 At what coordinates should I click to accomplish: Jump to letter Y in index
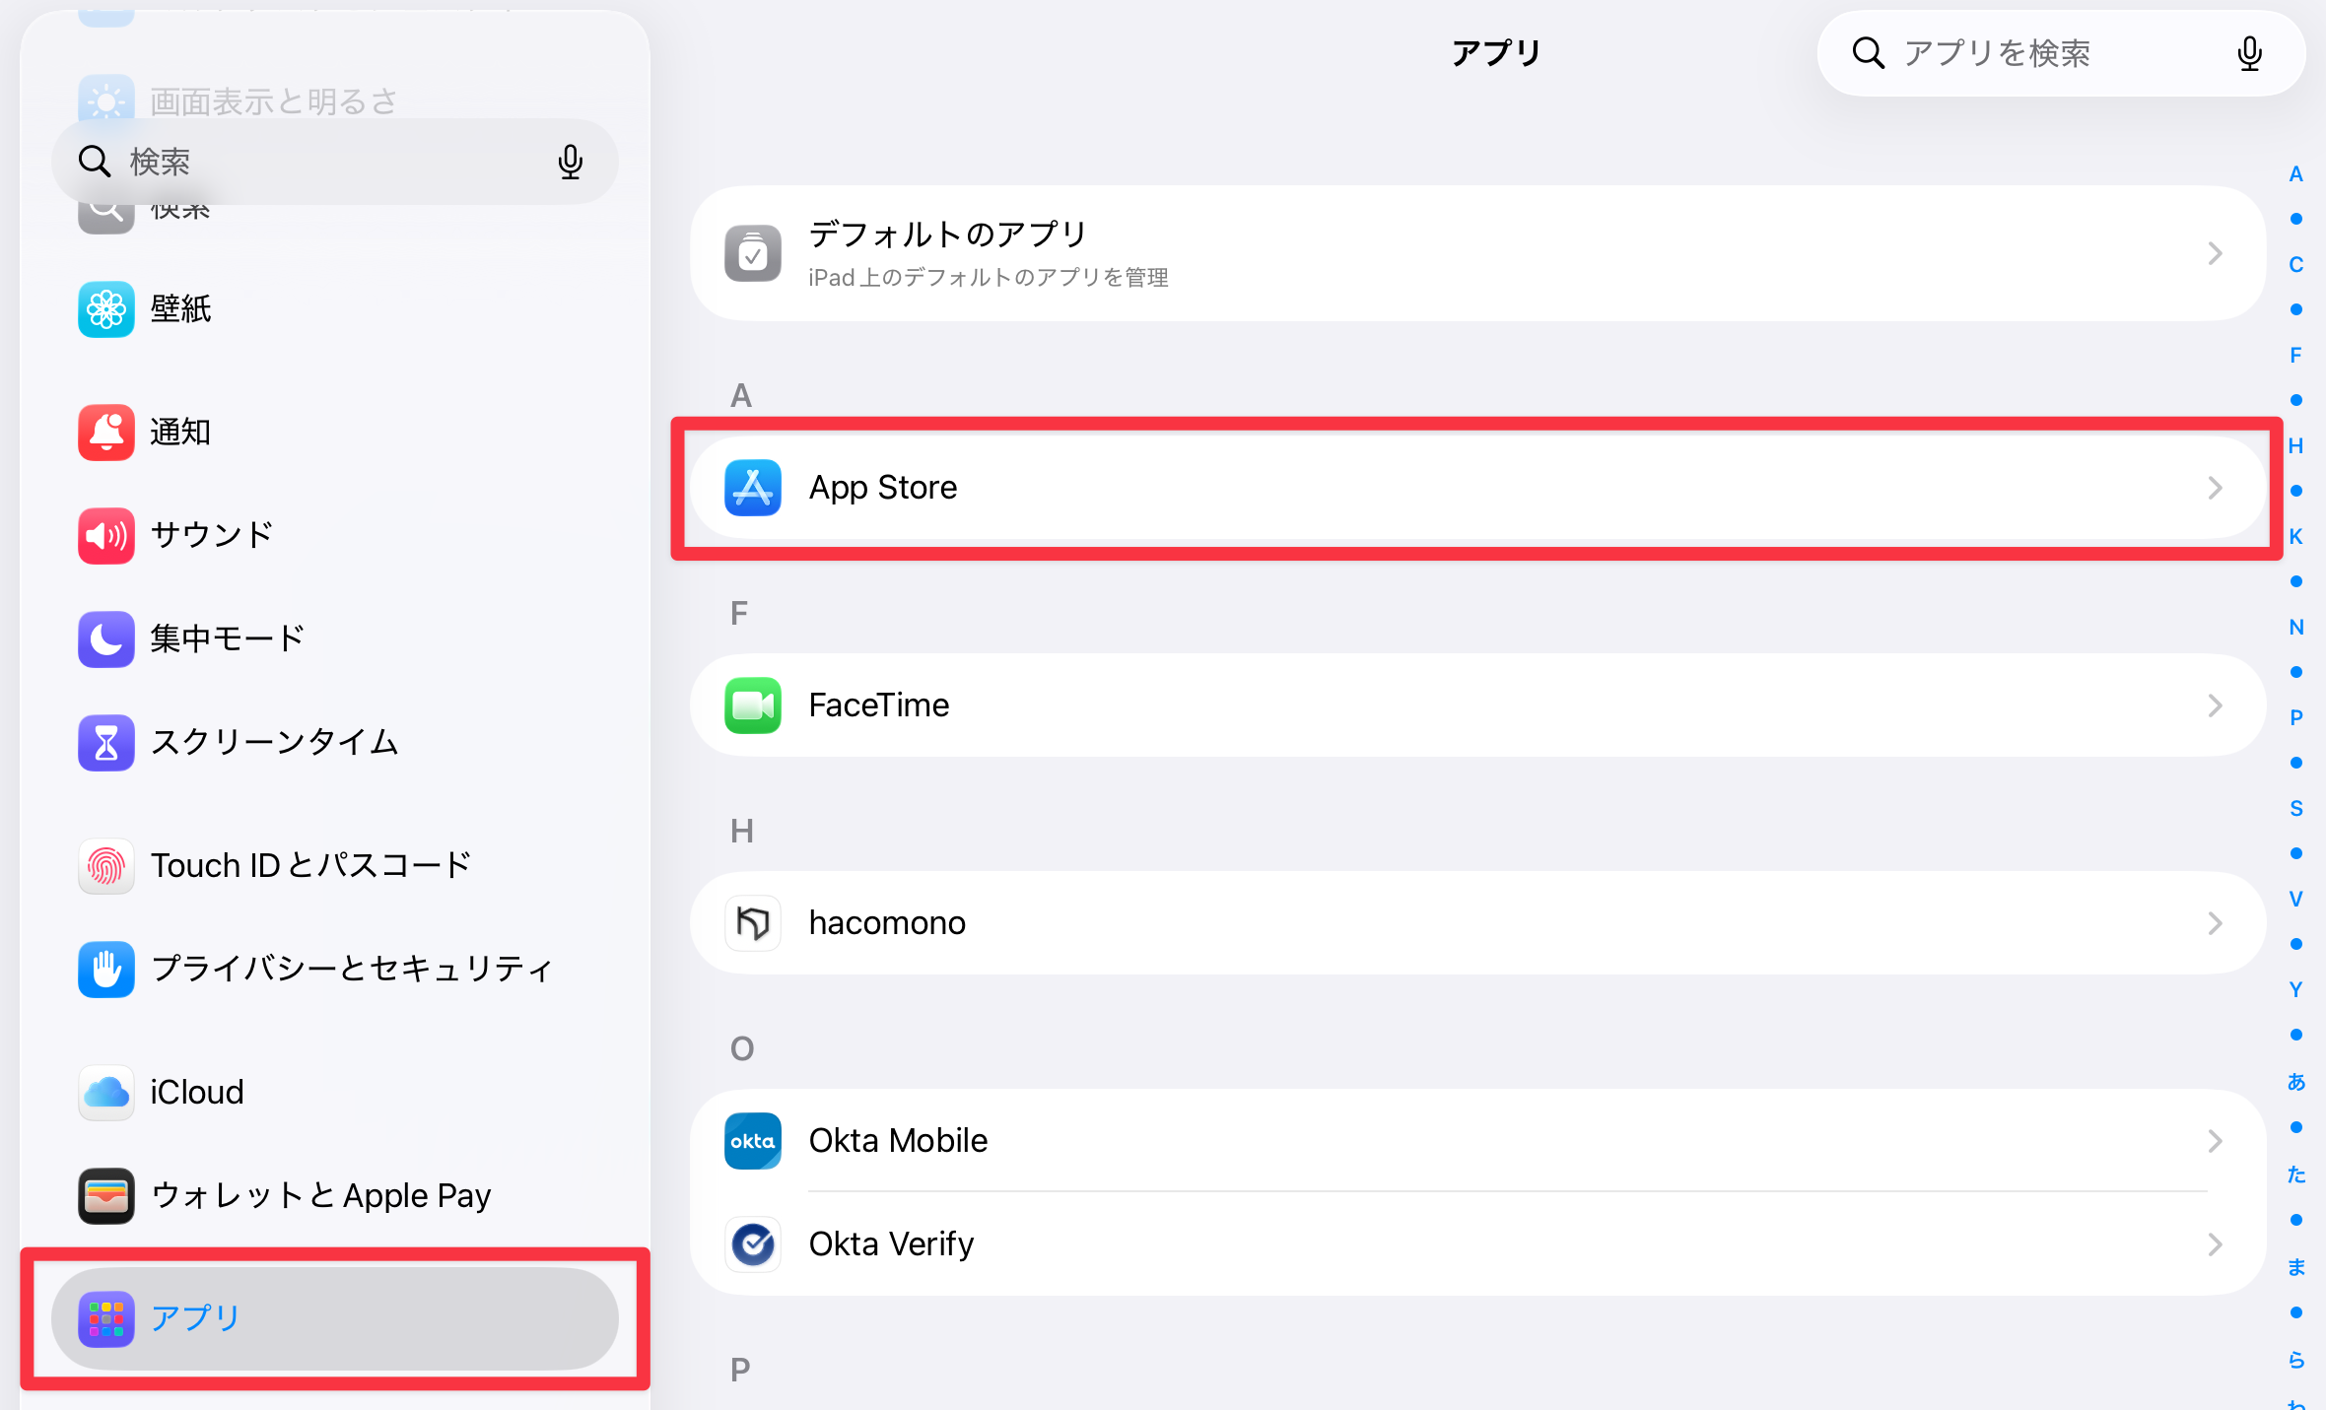[2296, 990]
